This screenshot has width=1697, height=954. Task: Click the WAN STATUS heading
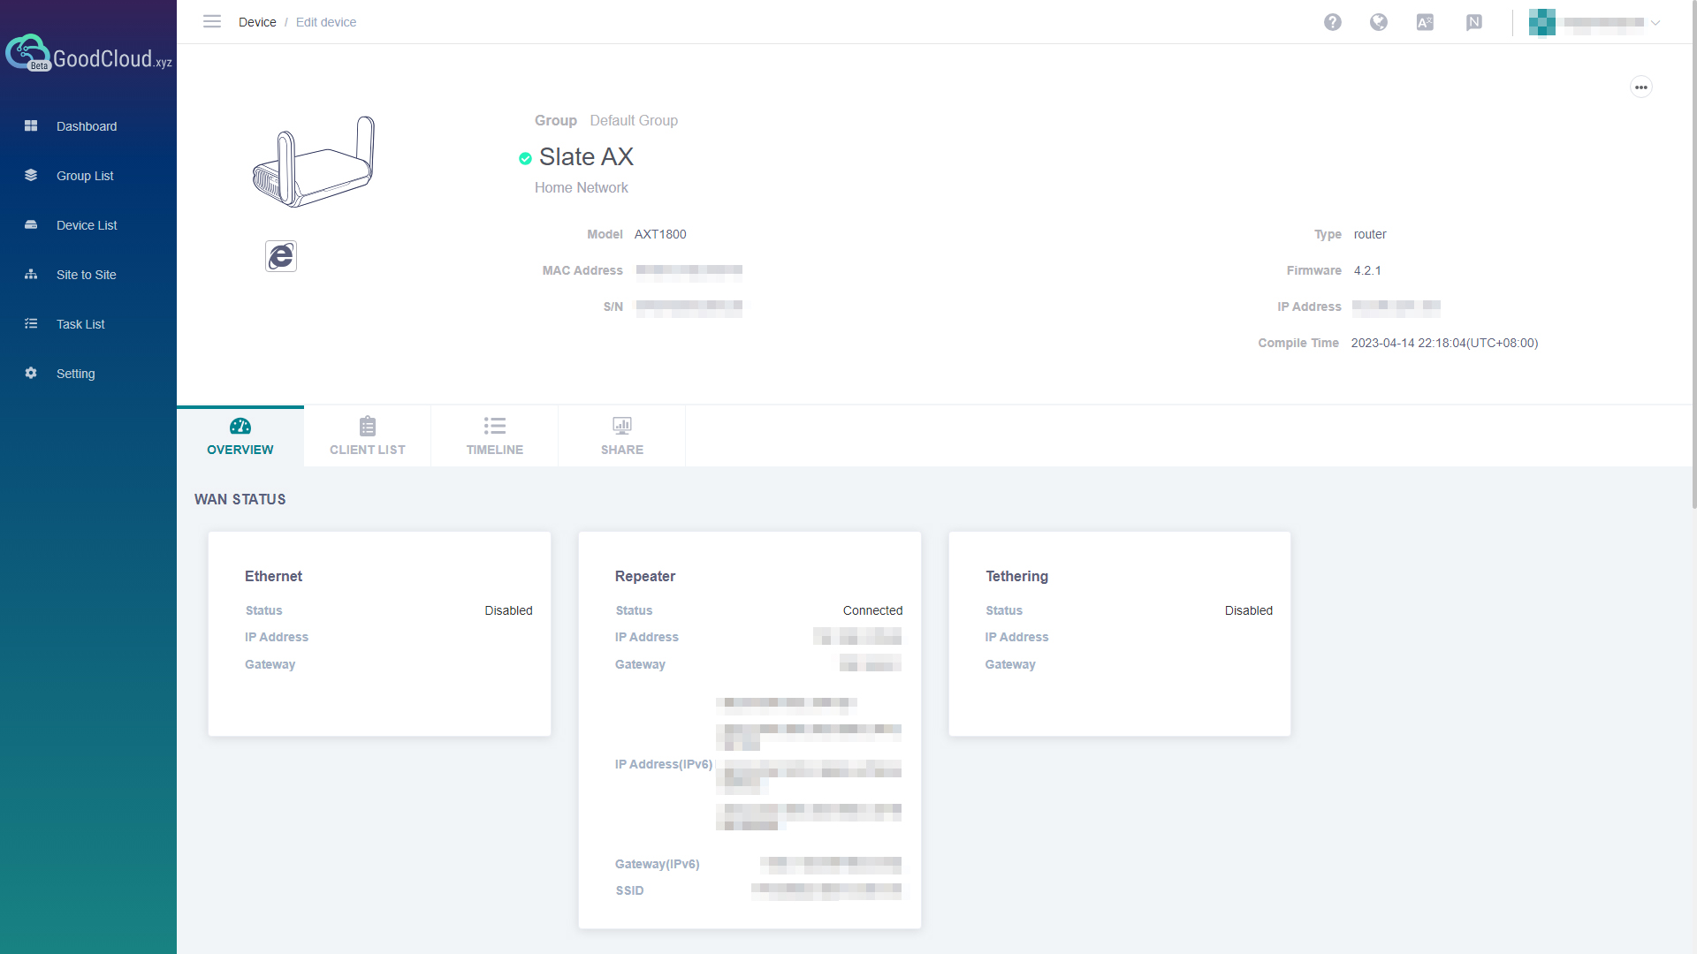click(240, 499)
